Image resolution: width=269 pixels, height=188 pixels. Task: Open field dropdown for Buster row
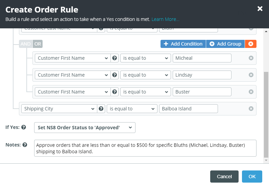pos(73,92)
